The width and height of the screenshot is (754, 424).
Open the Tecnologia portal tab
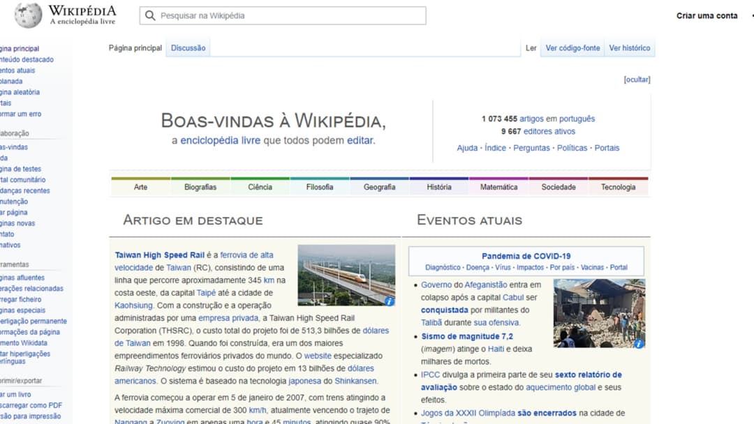click(x=618, y=187)
